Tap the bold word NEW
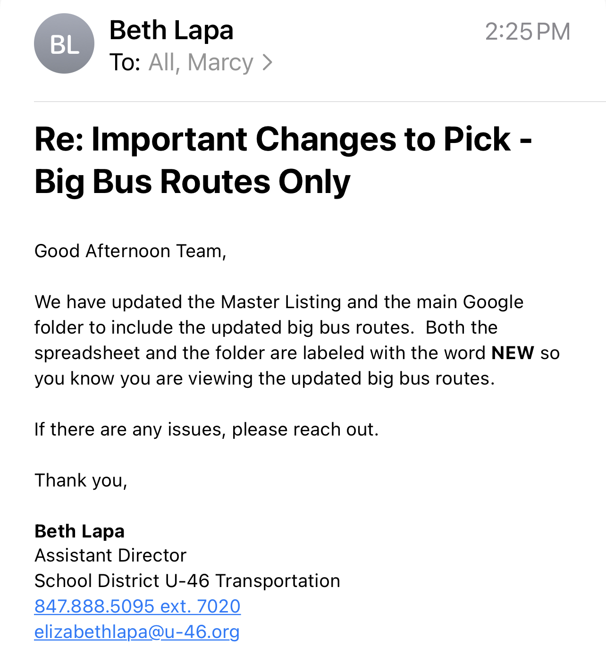Viewport: 606px width, 663px height. [513, 353]
